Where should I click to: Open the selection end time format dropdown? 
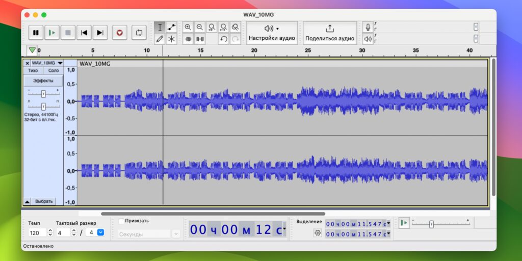[388, 234]
